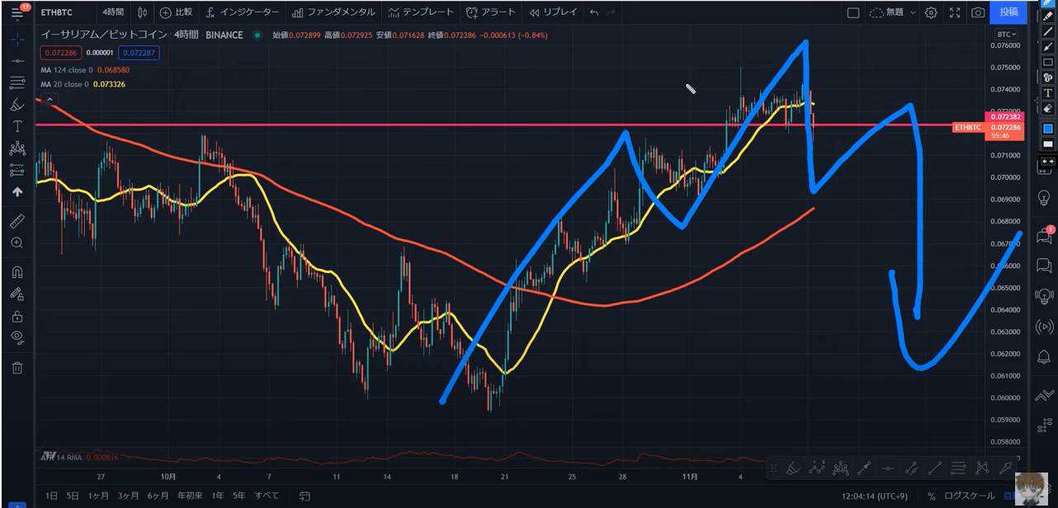The image size is (1058, 508).
Task: Toggle magnet mode
Action: point(17,272)
